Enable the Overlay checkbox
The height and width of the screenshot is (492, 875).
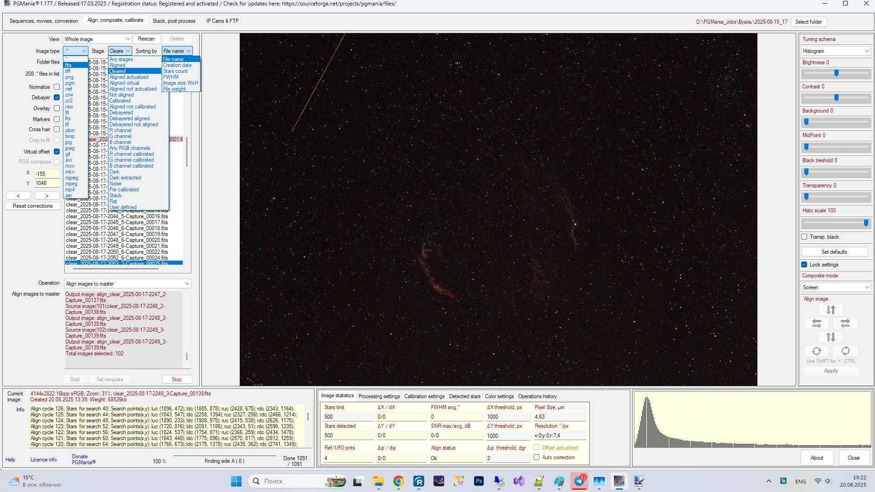57,108
